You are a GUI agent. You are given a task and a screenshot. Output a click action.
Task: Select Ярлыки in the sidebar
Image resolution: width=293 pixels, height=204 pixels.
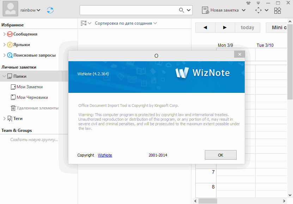coord(22,45)
